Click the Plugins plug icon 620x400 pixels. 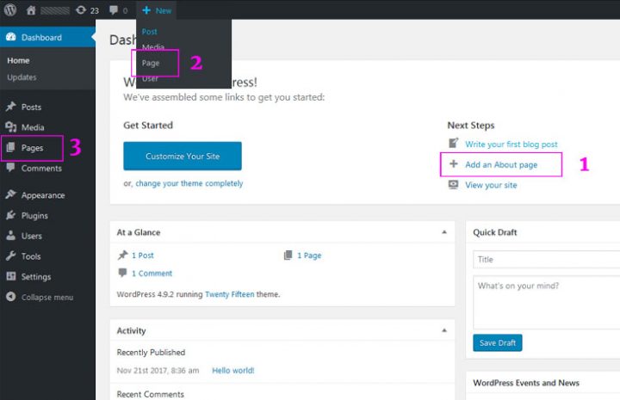(11, 215)
